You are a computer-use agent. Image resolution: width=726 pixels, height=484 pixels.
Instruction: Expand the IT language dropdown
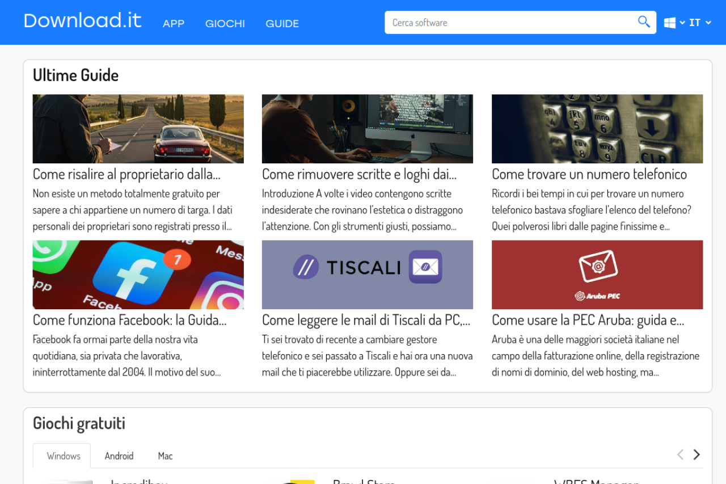(x=700, y=23)
